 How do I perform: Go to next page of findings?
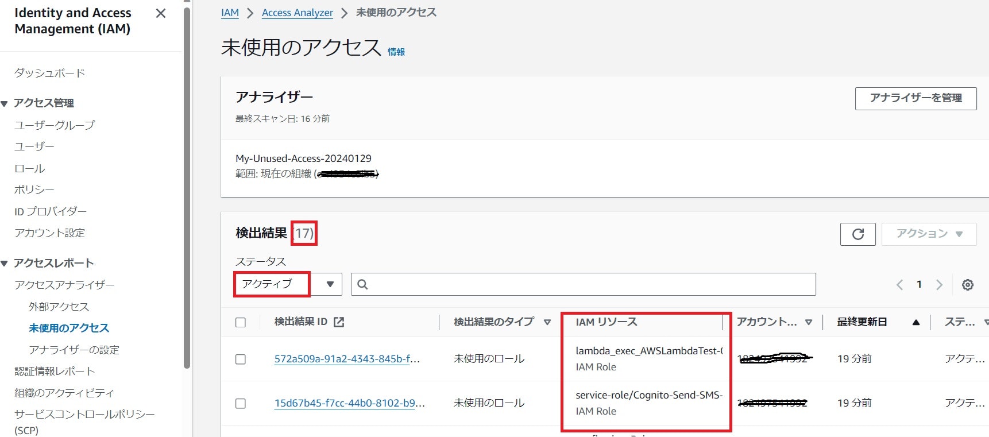click(x=940, y=285)
